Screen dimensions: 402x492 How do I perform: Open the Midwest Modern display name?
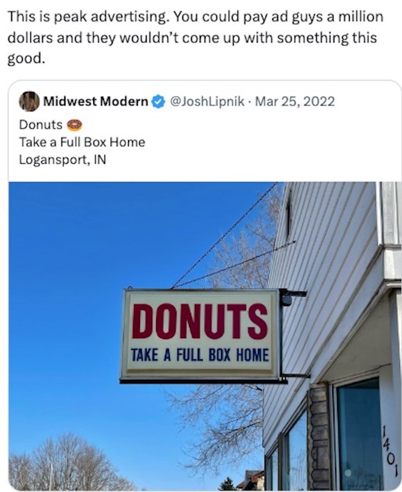tap(96, 102)
